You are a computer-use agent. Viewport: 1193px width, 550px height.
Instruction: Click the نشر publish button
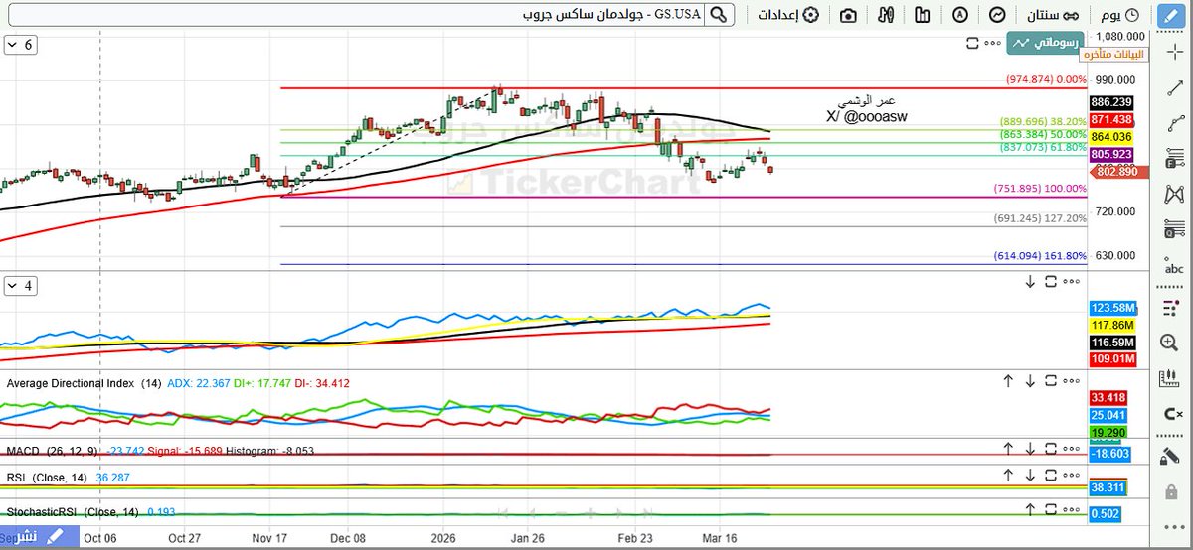pyautogui.click(x=38, y=536)
